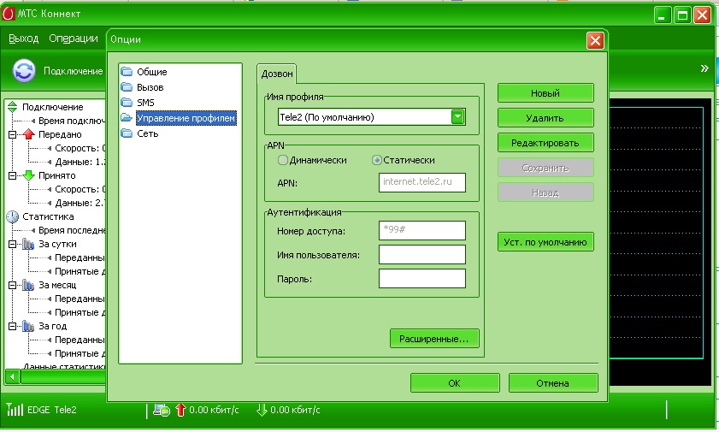Image resolution: width=719 pixels, height=432 pixels.
Task: Click the Имя пользователя field
Action: coord(422,255)
